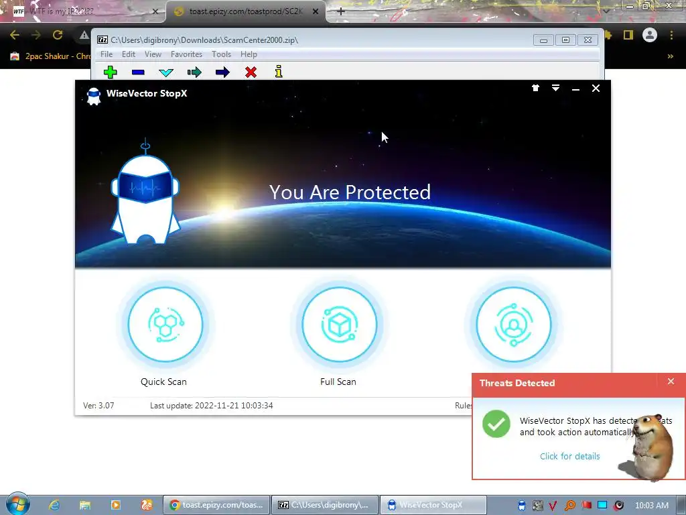Select the toast.epizy.com browser tab
This screenshot has height=515, width=686.
[245, 11]
